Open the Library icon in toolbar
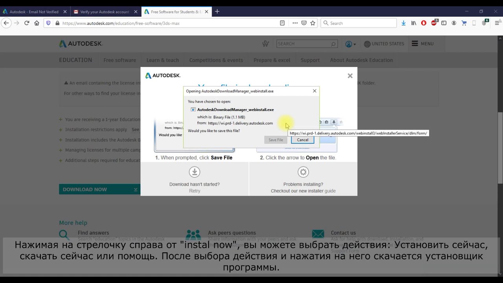This screenshot has width=503, height=283. (x=414, y=23)
